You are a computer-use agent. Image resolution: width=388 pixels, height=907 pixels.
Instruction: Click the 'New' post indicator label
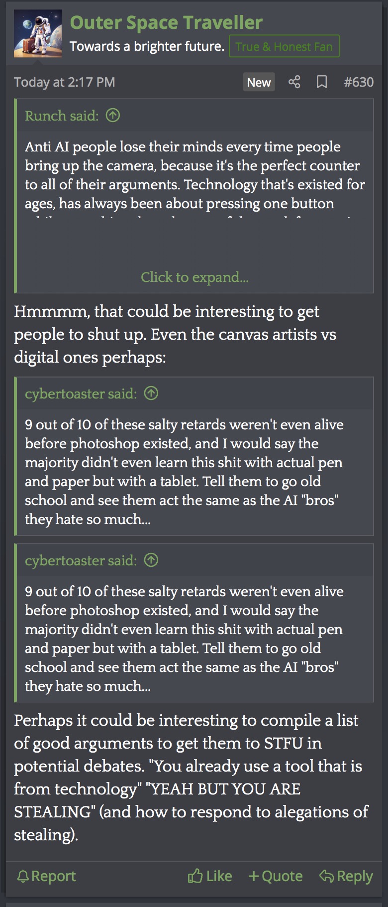click(x=259, y=82)
